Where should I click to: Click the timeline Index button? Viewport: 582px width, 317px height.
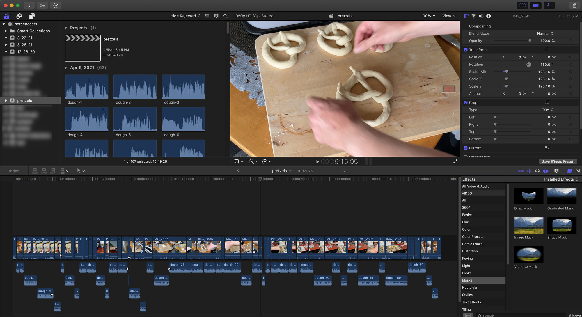coord(14,171)
